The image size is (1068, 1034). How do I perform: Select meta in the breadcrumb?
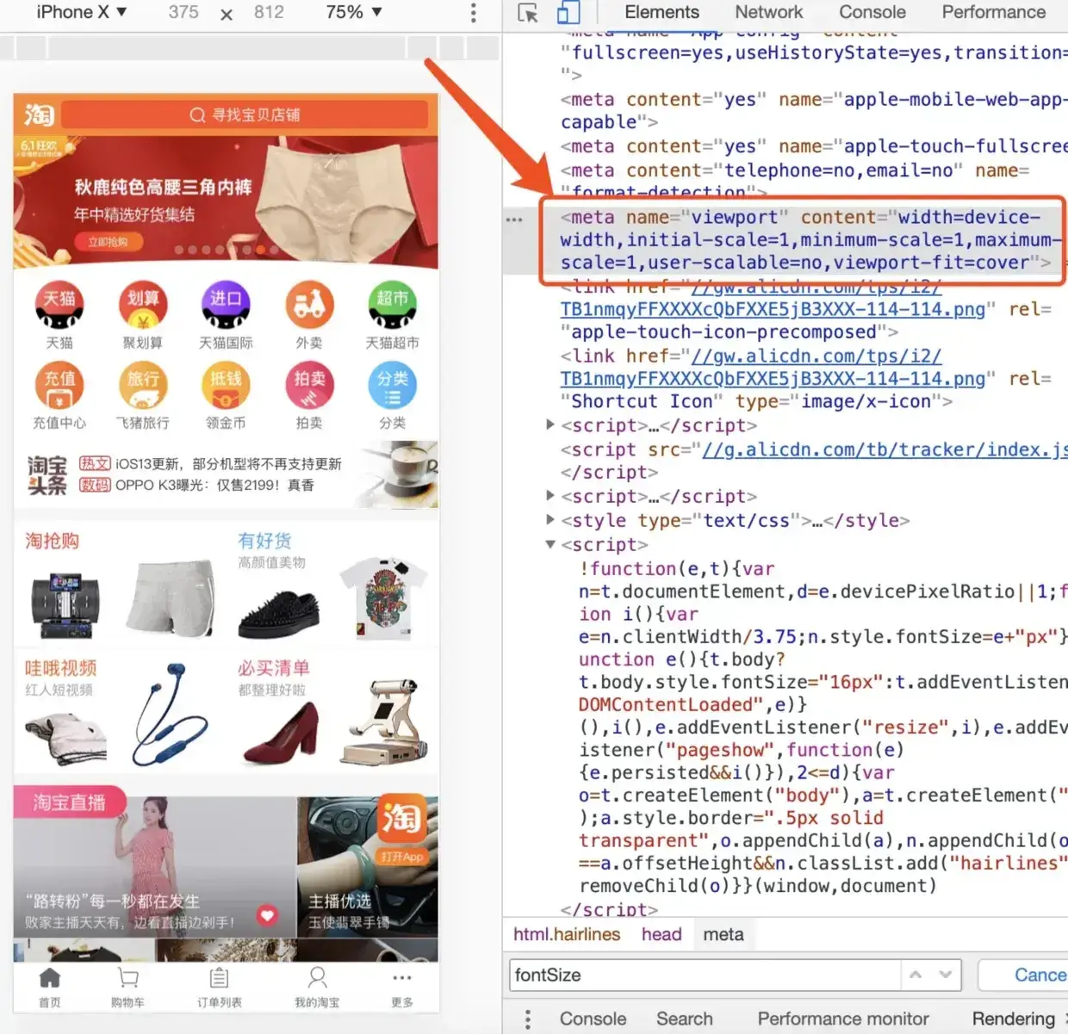click(723, 934)
